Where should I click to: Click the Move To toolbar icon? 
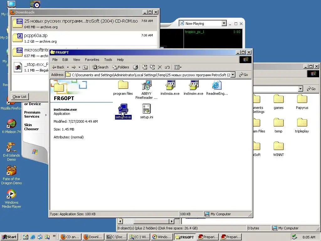[145, 67]
